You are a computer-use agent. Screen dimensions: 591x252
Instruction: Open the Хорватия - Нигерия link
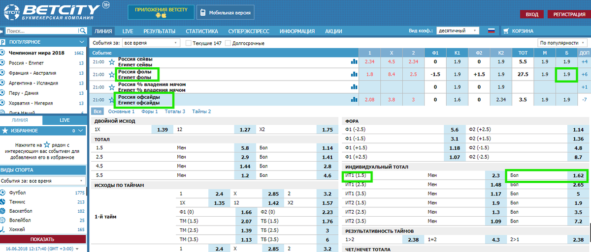click(31, 103)
